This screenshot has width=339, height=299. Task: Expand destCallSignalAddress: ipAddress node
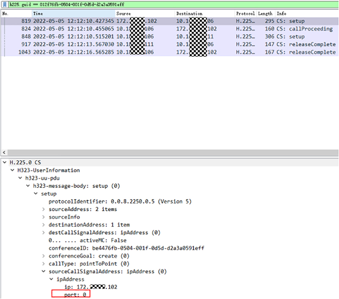[44, 233]
